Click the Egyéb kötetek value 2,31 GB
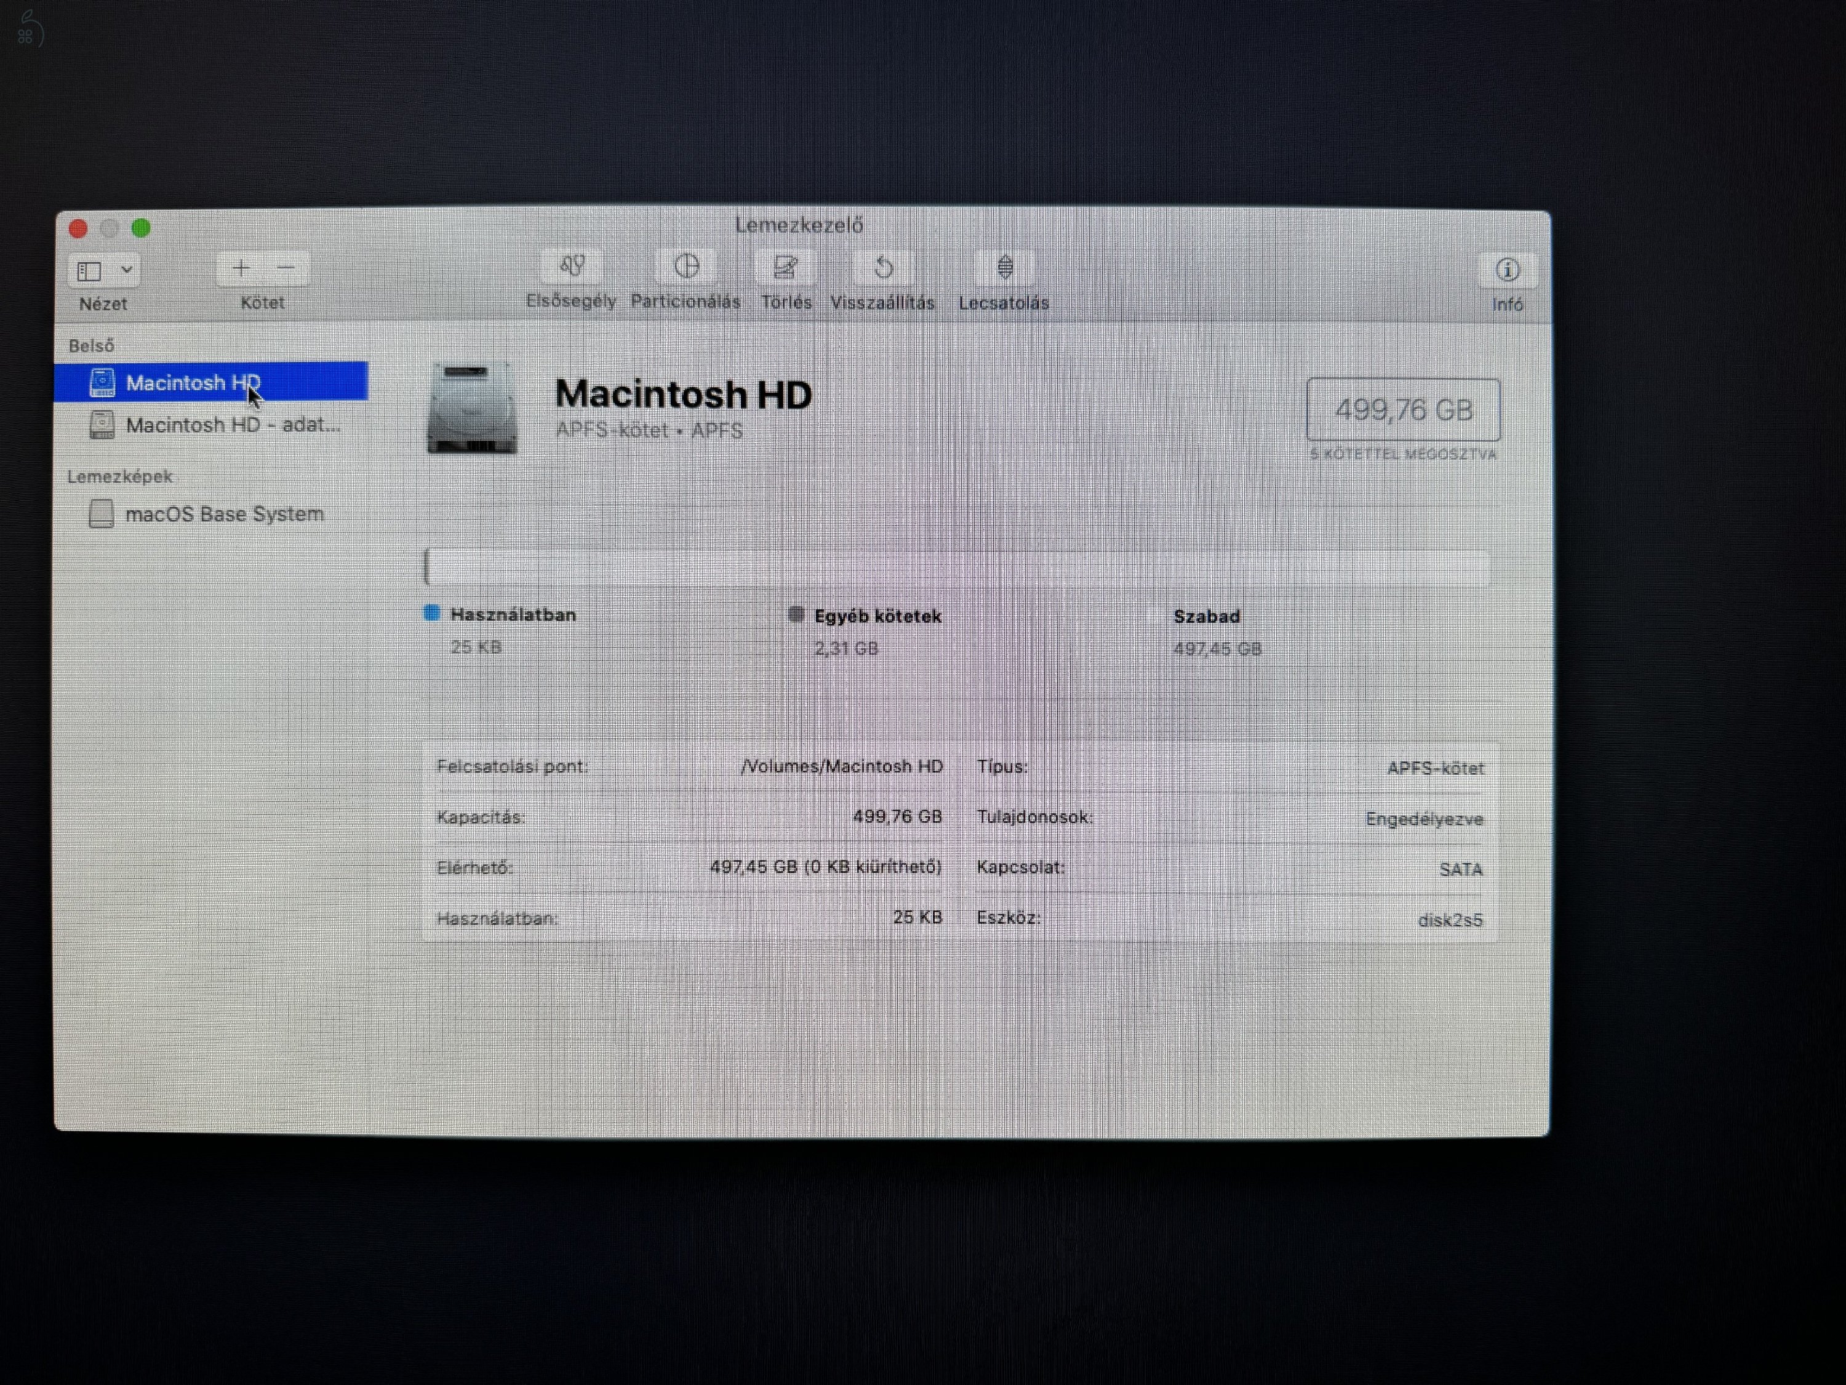The image size is (1846, 1385). coord(846,649)
